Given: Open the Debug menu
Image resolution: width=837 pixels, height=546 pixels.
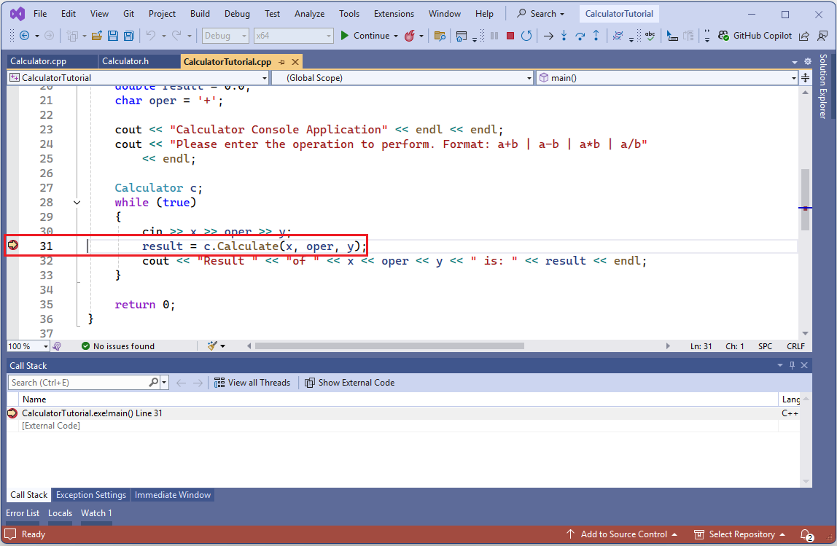Looking at the screenshot, I should (237, 13).
